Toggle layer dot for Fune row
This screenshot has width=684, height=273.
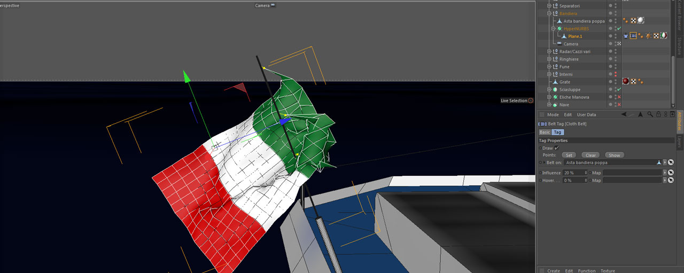[x=610, y=67]
